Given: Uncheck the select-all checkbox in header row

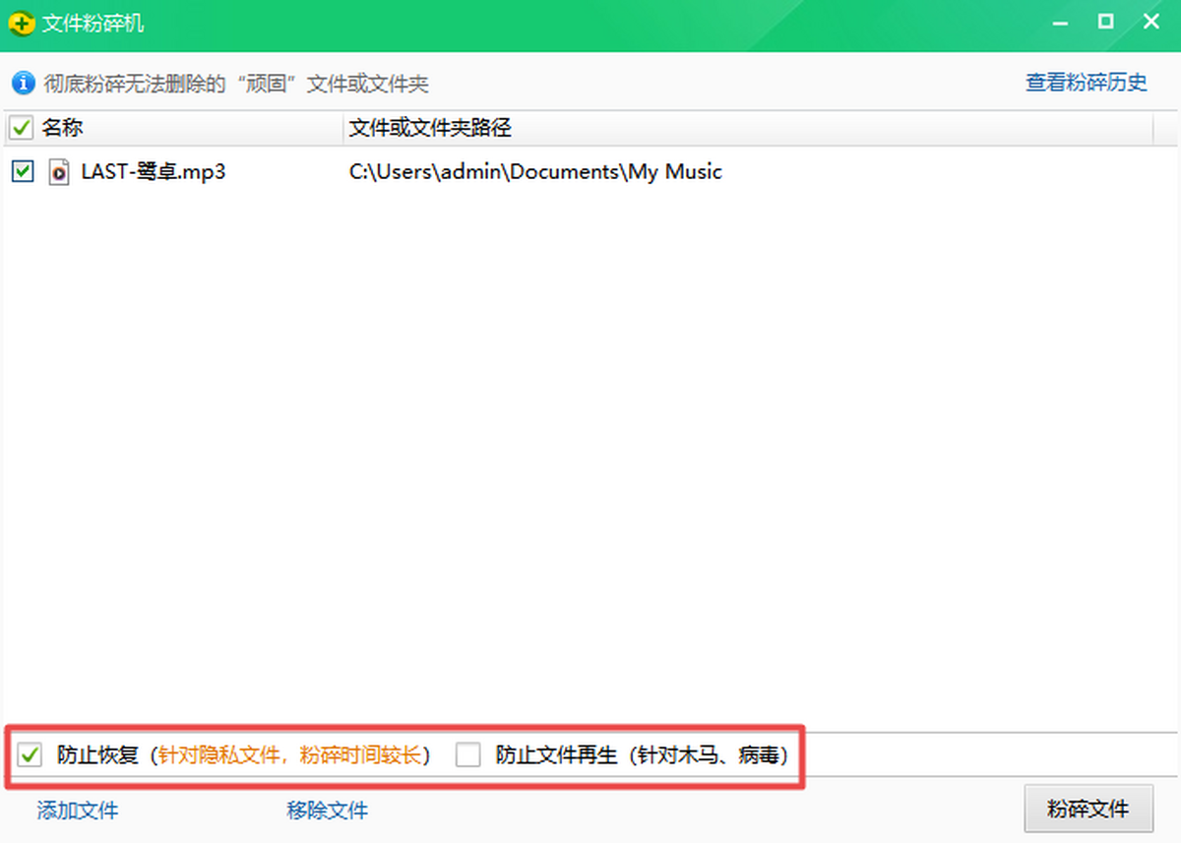Looking at the screenshot, I should pos(21,128).
